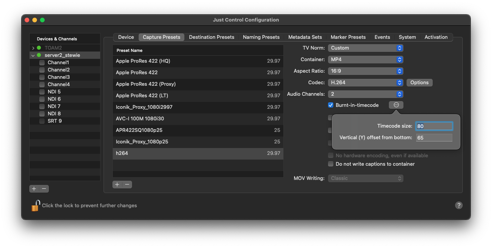Image resolution: width=492 pixels, height=248 pixels.
Task: Click the green status dot of TOAM2
Action: (x=39, y=48)
